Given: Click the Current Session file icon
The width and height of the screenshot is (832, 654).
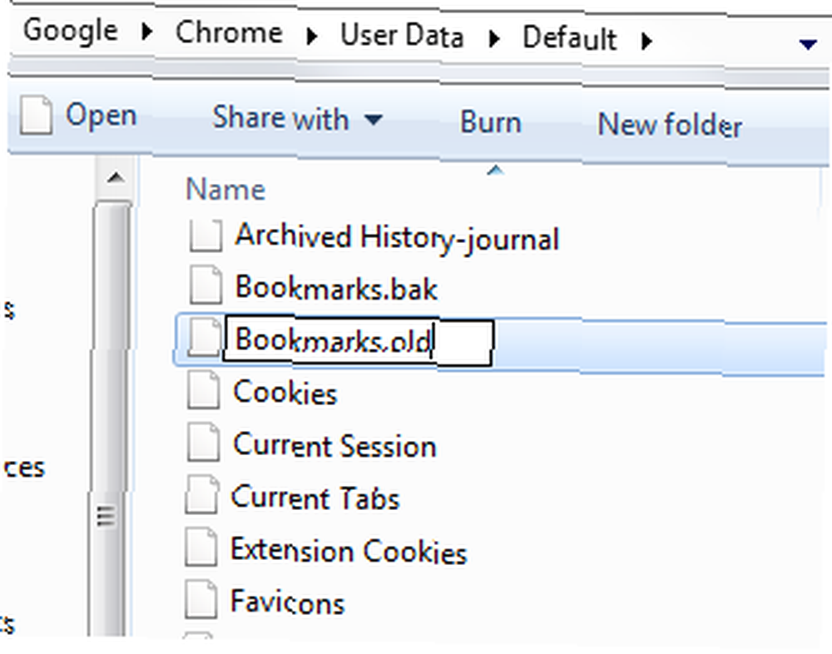Looking at the screenshot, I should click(204, 444).
